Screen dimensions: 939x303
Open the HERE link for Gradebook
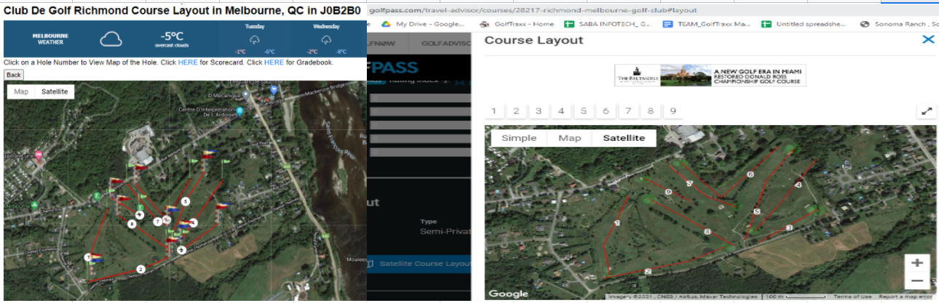pos(274,62)
